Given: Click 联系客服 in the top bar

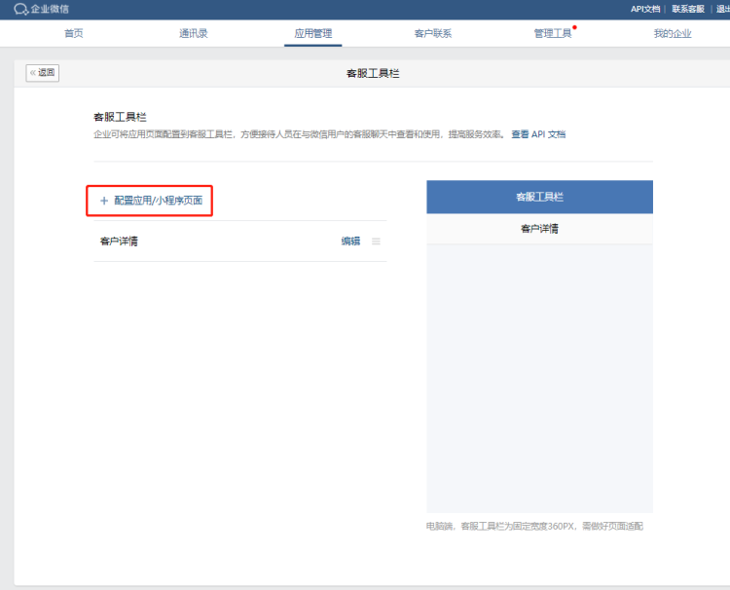Looking at the screenshot, I should (x=687, y=9).
